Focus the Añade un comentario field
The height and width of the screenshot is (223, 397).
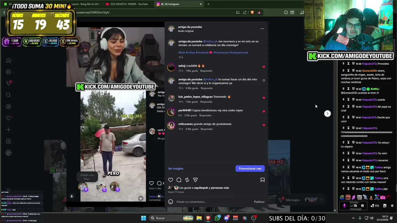coord(214,202)
